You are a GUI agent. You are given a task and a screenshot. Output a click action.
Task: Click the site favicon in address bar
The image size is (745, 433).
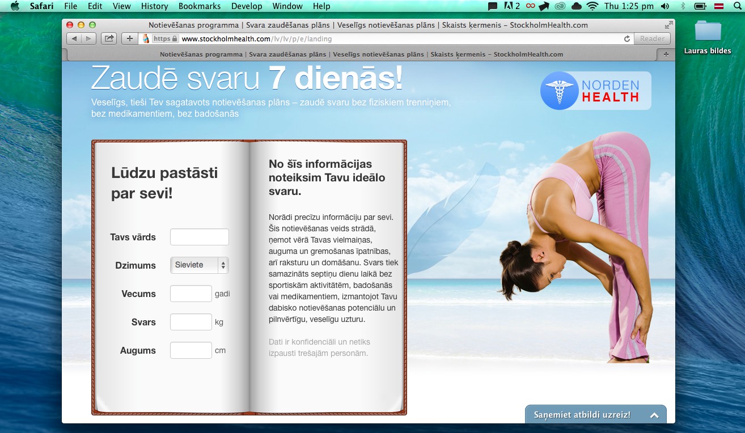[x=146, y=39]
